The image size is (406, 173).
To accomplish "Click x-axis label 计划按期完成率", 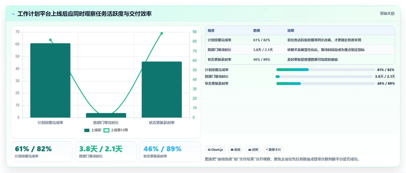I will pyautogui.click(x=50, y=123).
